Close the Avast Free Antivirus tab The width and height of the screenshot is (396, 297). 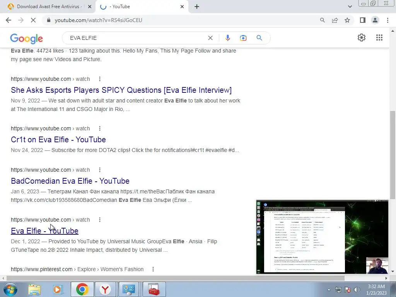pos(89,7)
